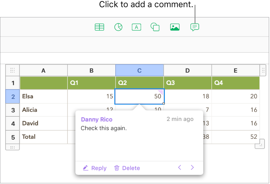Select the cell containing Elsa
Screen dimensions: 270x184
pos(44,96)
